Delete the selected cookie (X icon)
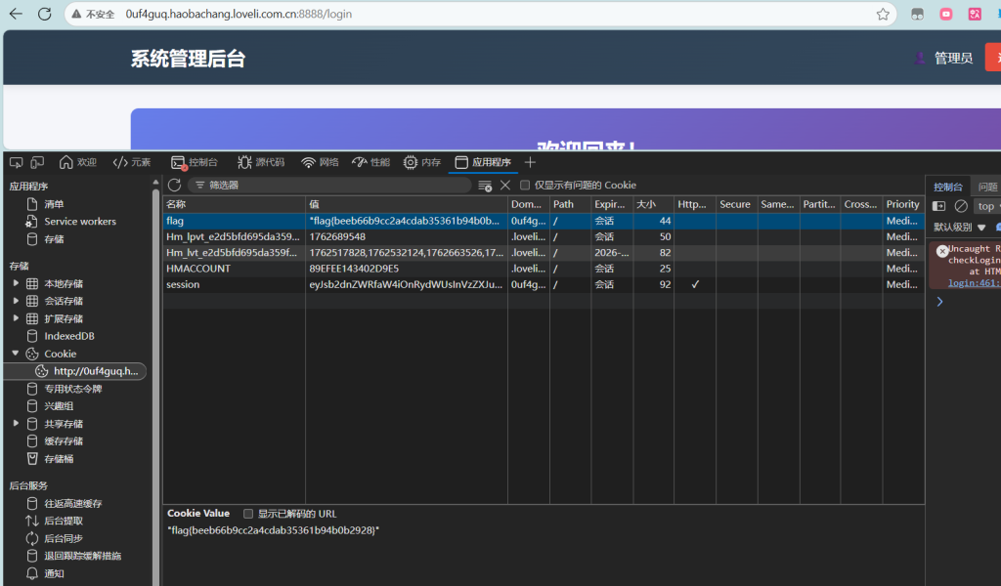Viewport: 1001px width, 586px height. coord(505,185)
